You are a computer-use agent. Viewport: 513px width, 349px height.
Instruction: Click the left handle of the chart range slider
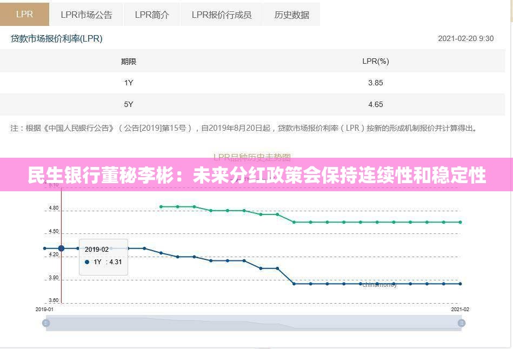[46, 323]
